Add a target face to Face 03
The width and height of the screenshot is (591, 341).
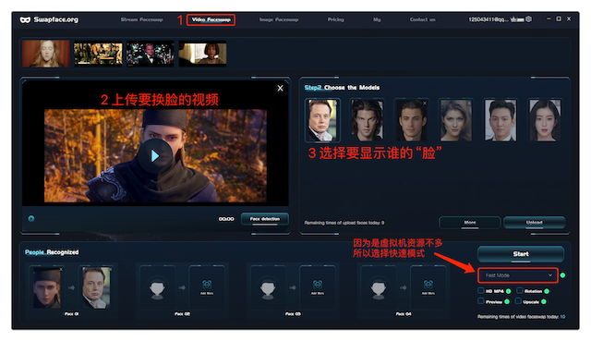point(318,287)
